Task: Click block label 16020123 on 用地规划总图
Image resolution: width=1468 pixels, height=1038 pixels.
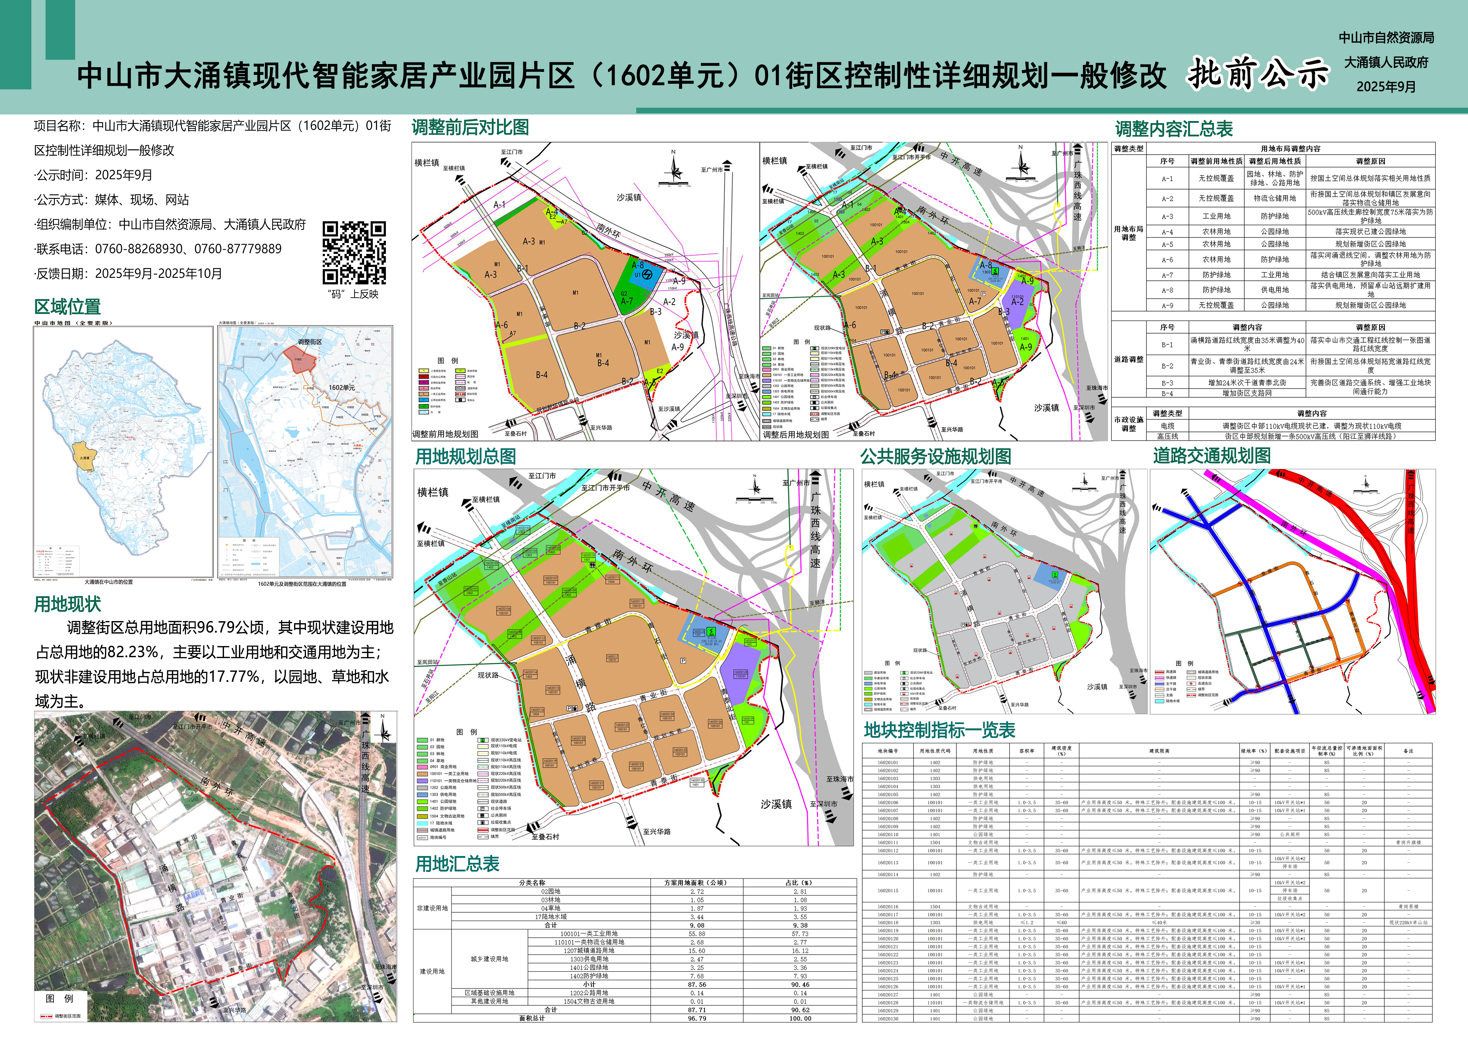Action: tap(636, 764)
